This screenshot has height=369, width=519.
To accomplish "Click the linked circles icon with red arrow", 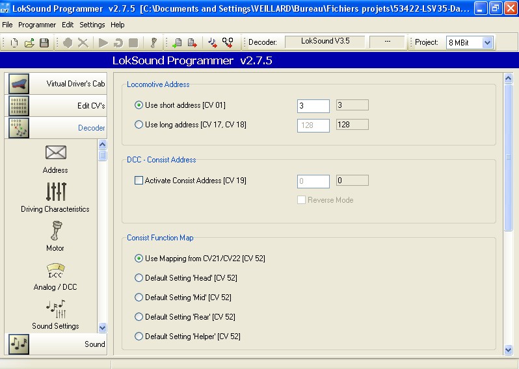I will tap(228, 43).
